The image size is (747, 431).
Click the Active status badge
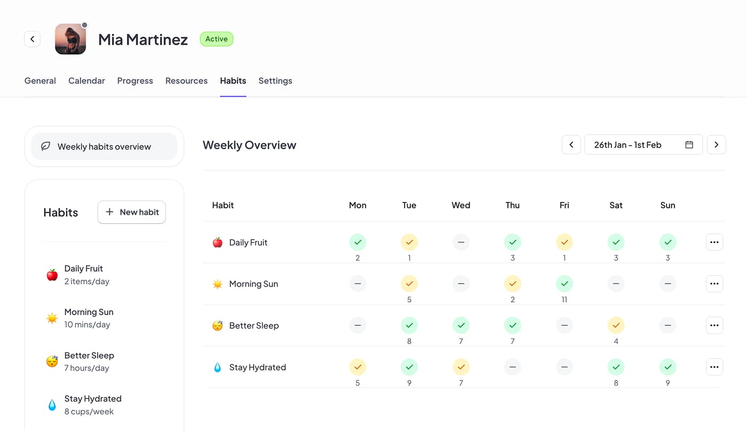point(216,38)
